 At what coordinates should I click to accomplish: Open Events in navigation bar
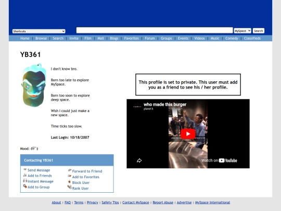(x=183, y=39)
